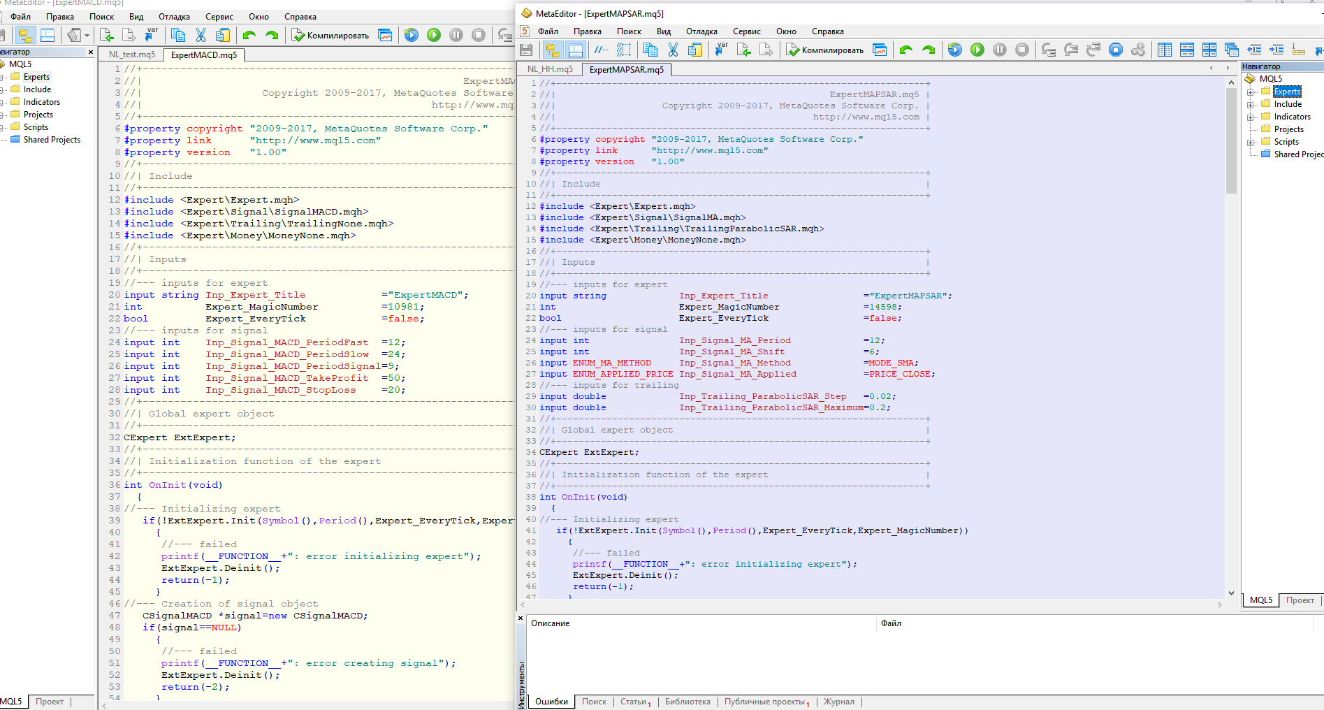Click Paste icon in ExpertMAPSAR window toolbar
The image size is (1324, 710).
click(x=695, y=50)
